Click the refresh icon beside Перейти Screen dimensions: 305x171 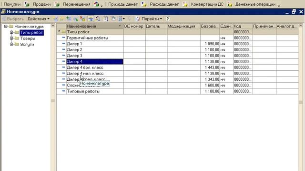138,19
